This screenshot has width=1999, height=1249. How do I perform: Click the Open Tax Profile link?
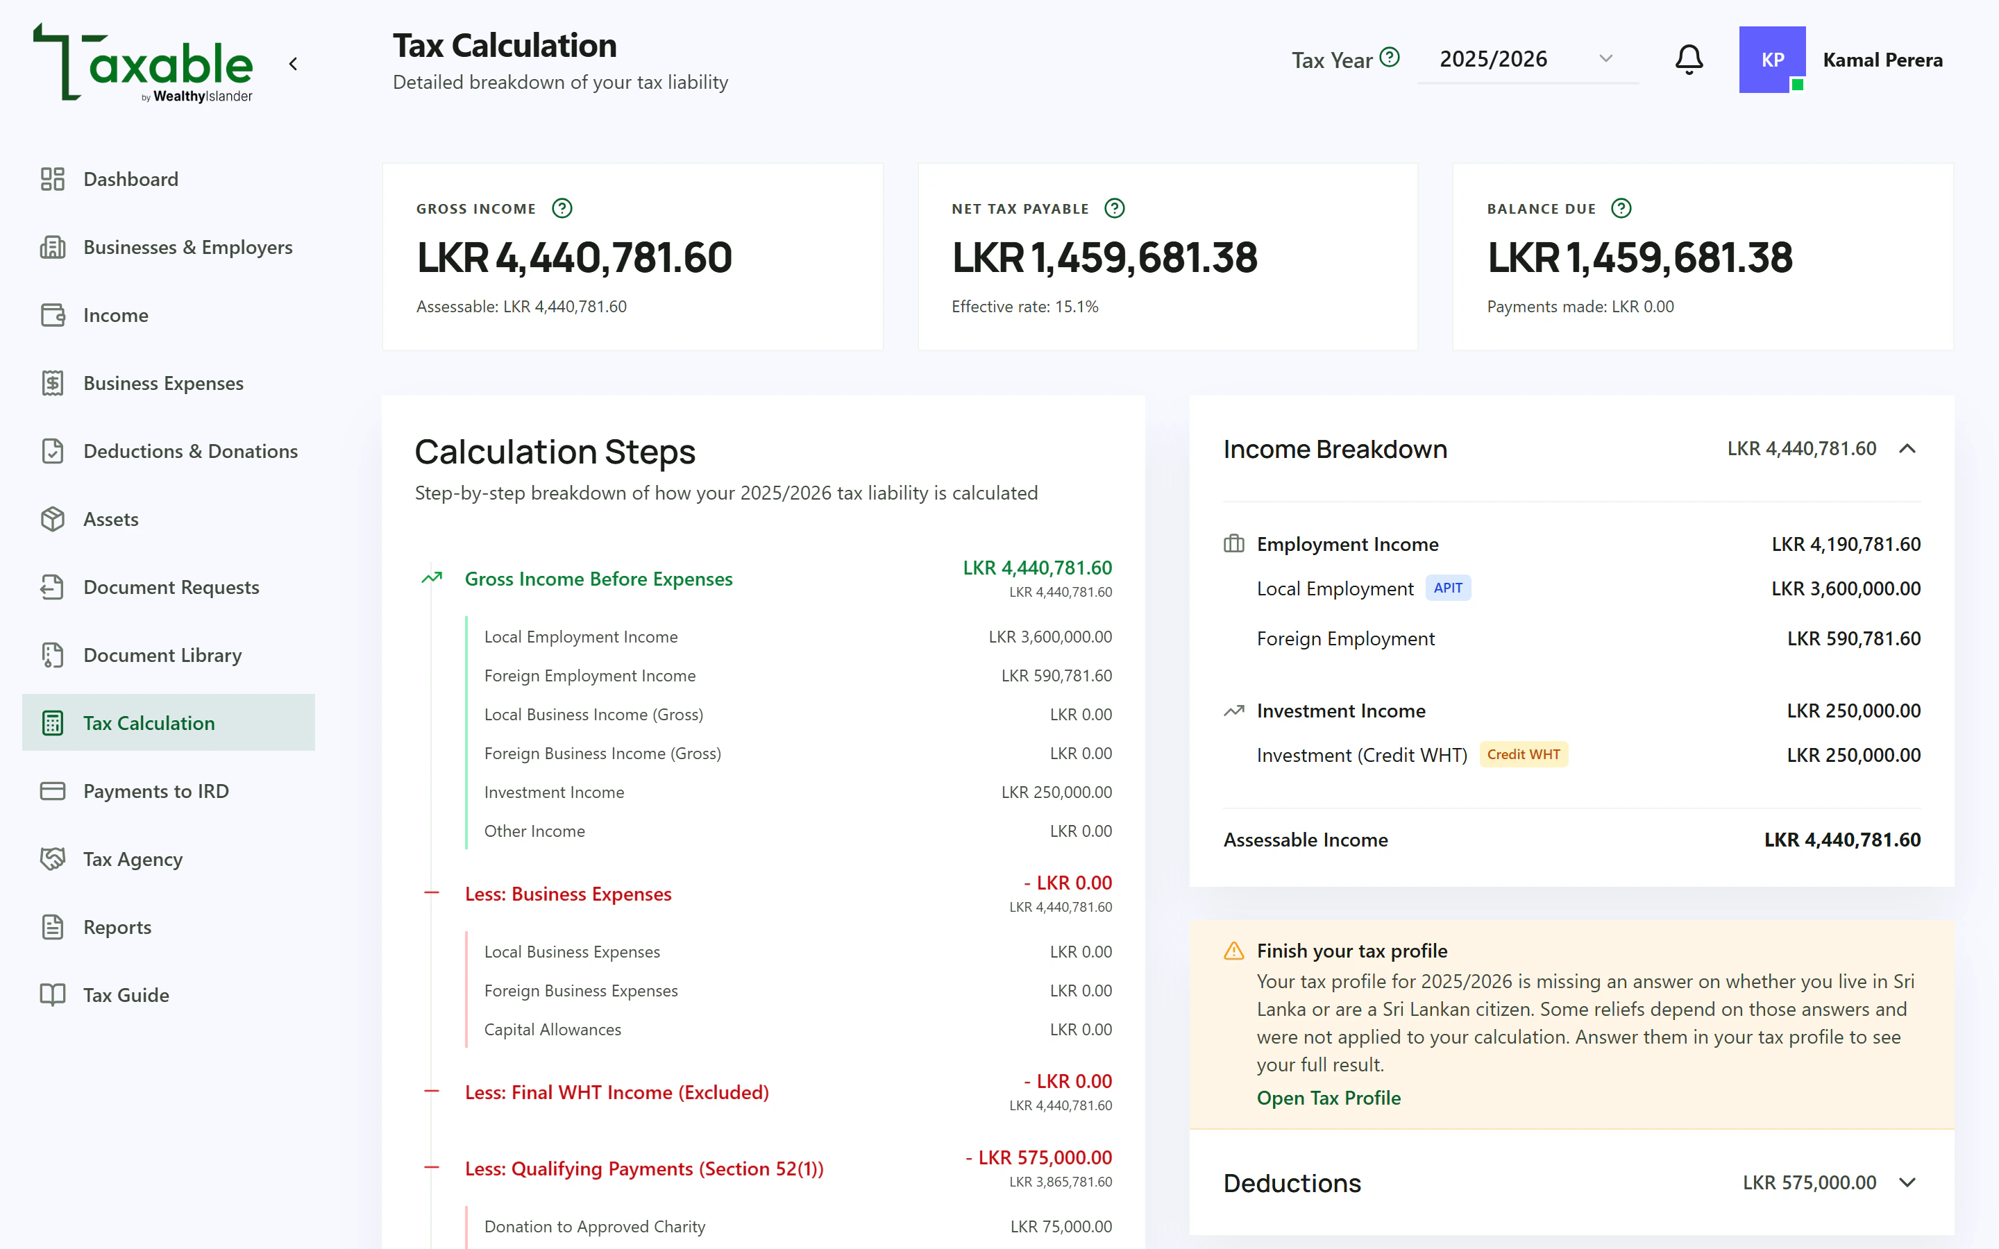coord(1329,1098)
